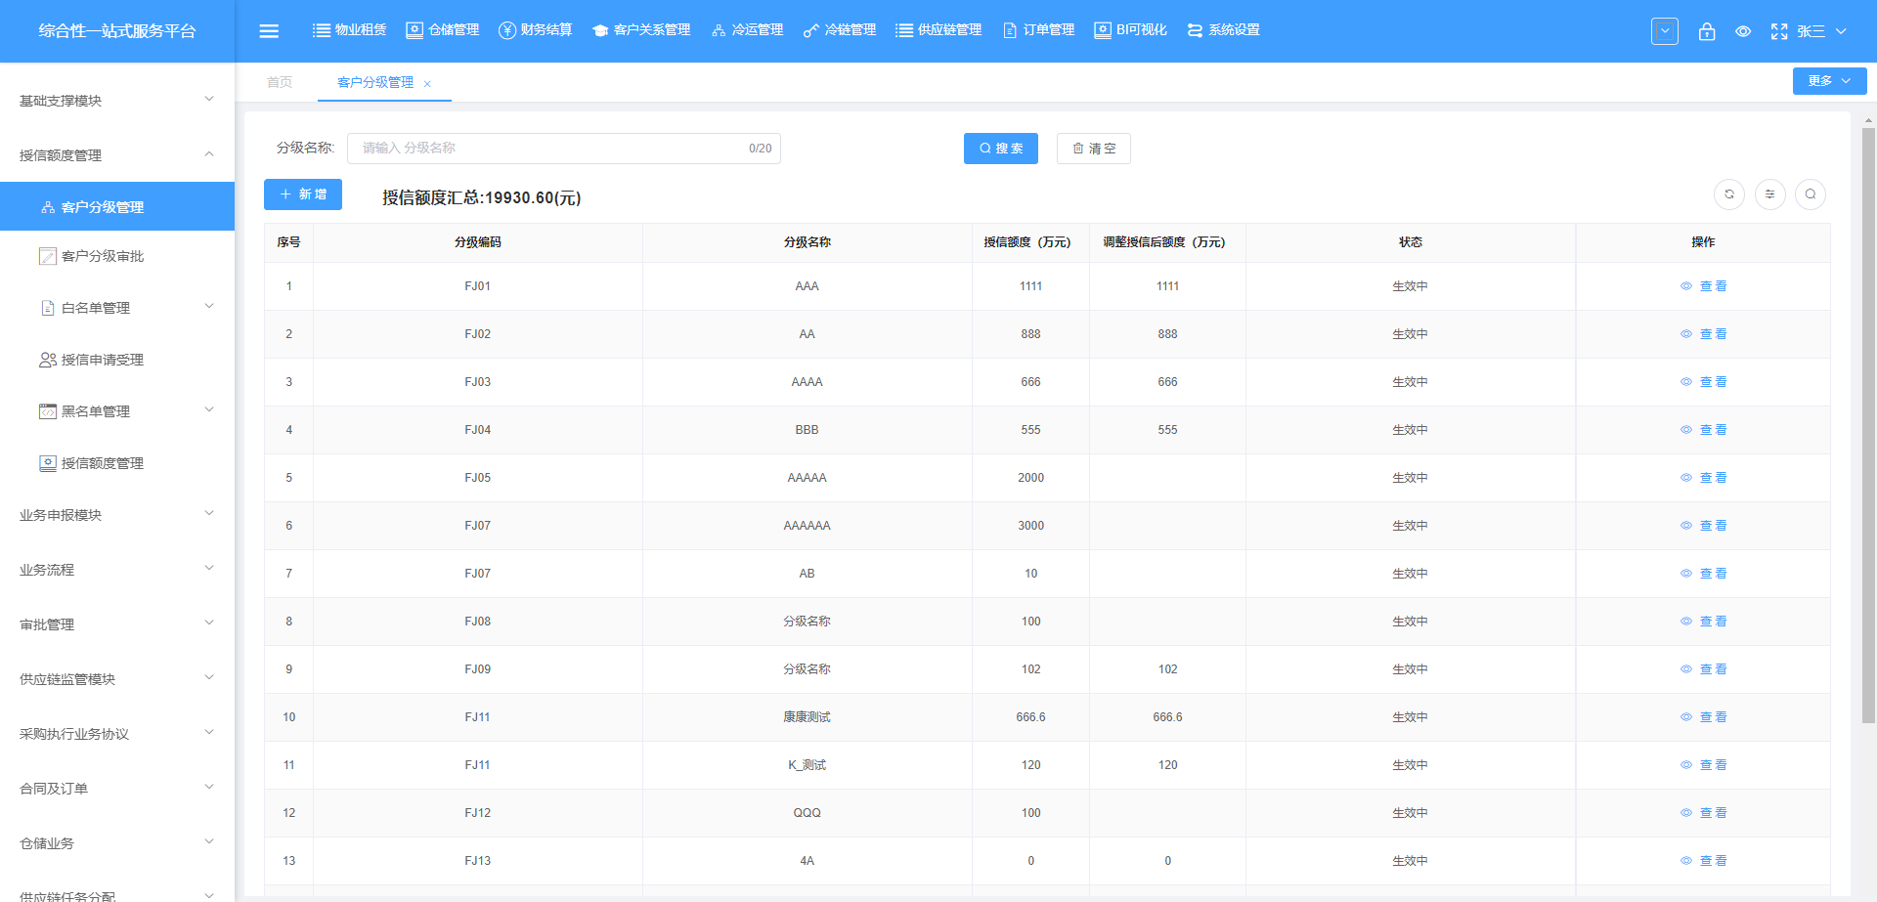Click 查看 for row FJ08
1877x902 pixels.
[x=1704, y=622]
